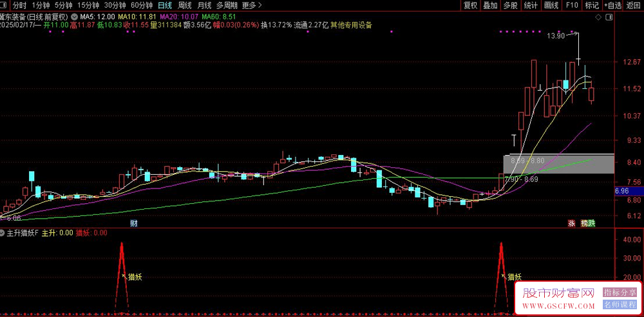
Task: Click the 标记 mark button
Action: coord(592,5)
